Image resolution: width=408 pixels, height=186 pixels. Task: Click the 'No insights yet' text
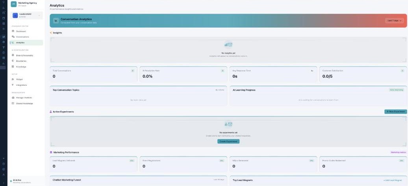tap(228, 53)
